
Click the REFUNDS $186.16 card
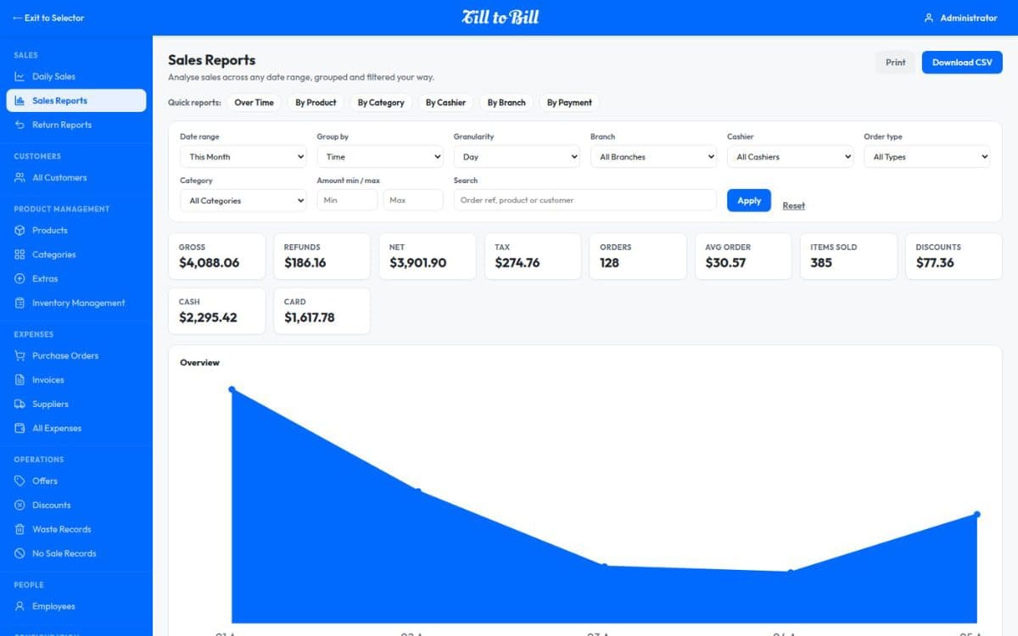[x=322, y=256]
